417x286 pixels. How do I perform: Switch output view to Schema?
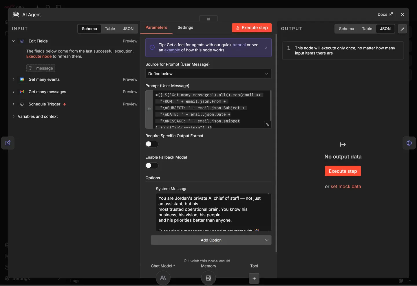(346, 29)
